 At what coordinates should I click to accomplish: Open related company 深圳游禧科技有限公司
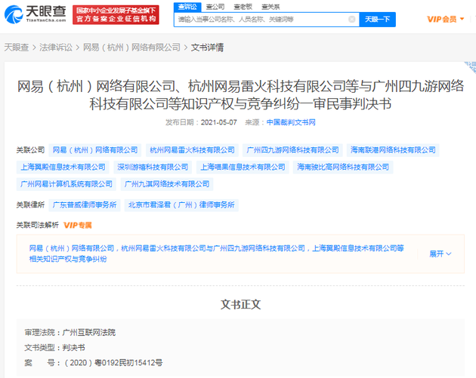pyautogui.click(x=153, y=167)
